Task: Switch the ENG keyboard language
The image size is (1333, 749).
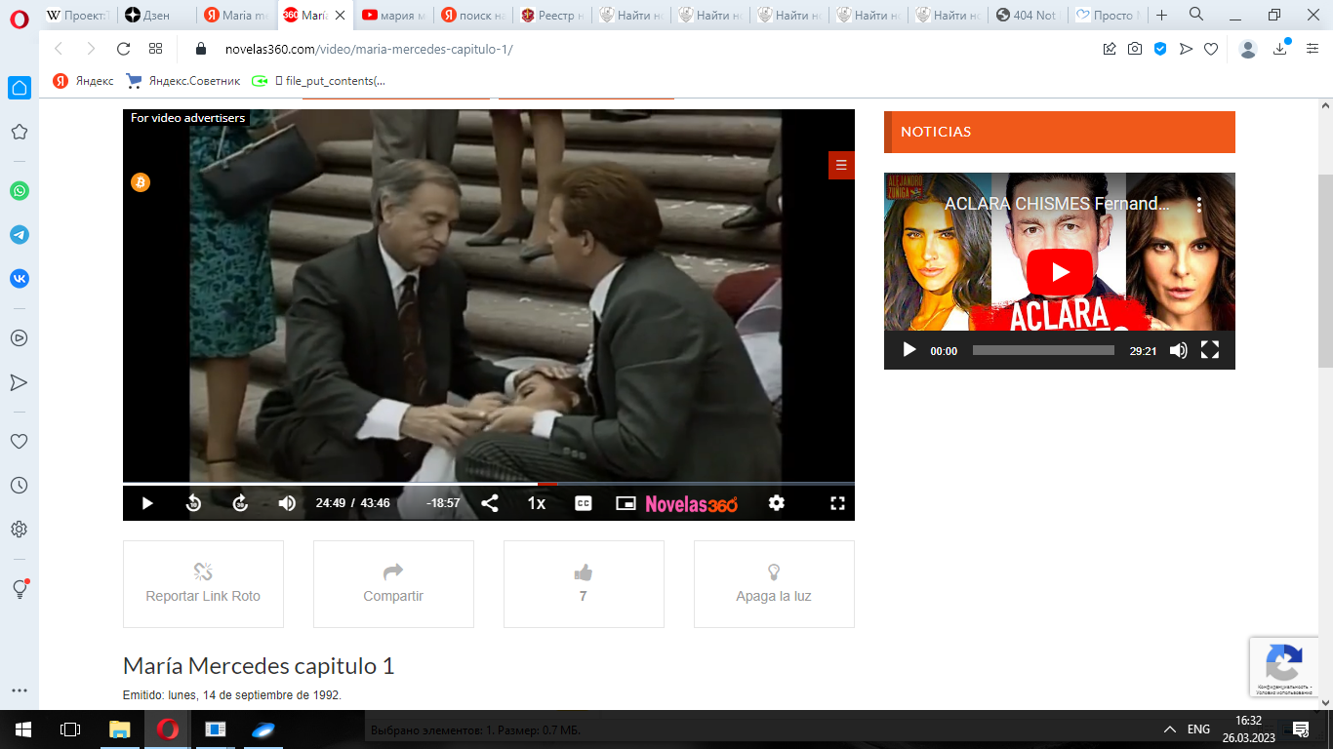Action: pyautogui.click(x=1198, y=729)
